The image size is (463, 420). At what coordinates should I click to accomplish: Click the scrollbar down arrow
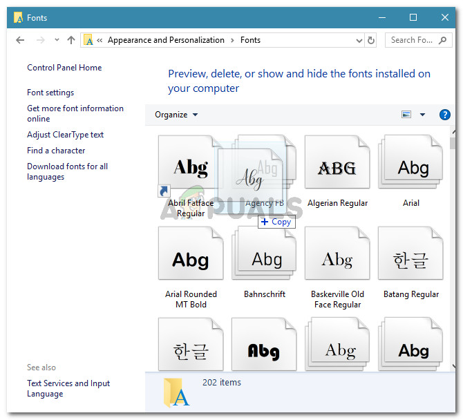(x=453, y=366)
